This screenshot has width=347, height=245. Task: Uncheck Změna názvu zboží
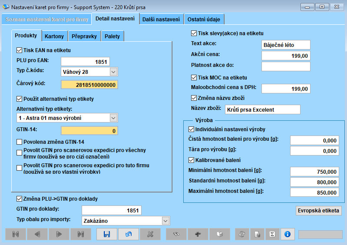194,98
